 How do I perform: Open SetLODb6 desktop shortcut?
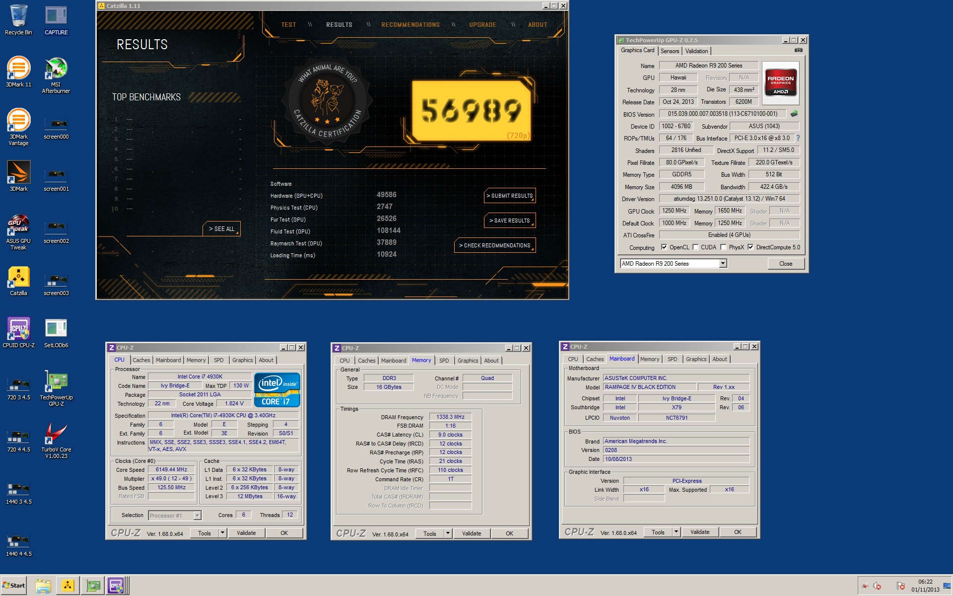[x=56, y=329]
